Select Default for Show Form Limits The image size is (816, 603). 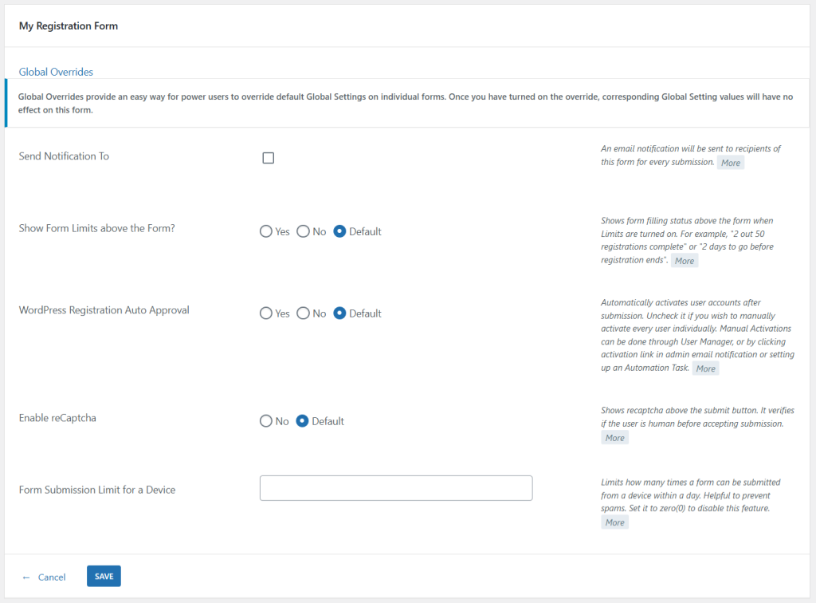click(x=339, y=231)
